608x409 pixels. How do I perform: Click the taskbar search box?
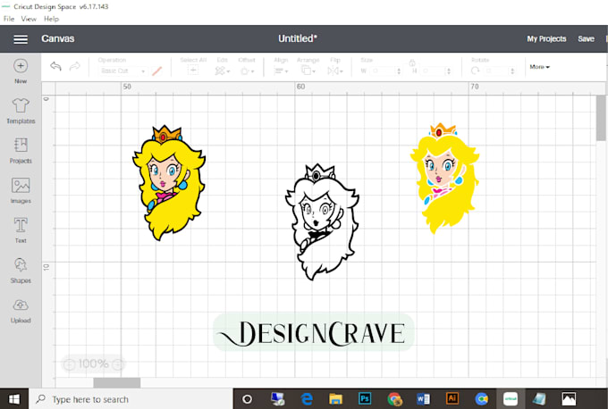tap(131, 399)
